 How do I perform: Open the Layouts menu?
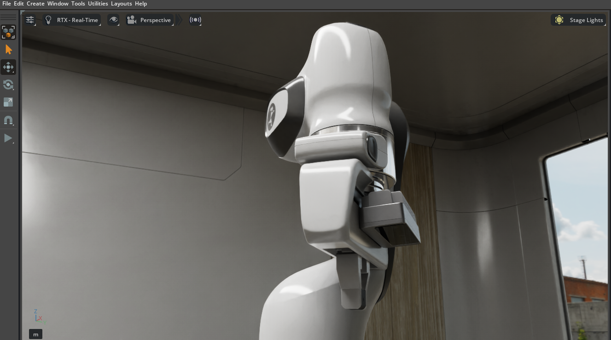(122, 4)
